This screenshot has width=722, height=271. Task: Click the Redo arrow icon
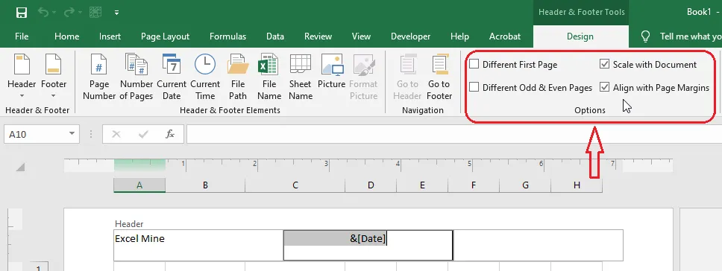69,13
